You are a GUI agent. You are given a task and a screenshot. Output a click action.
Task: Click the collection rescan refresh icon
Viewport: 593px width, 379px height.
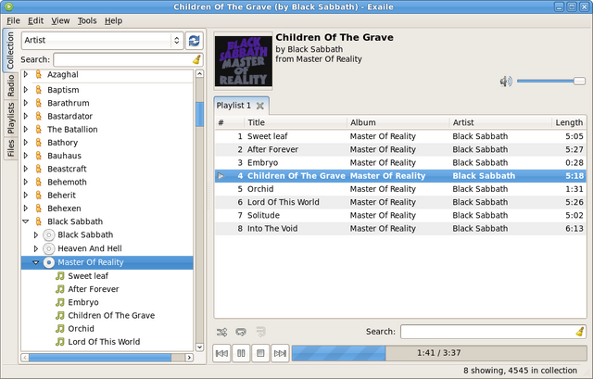point(194,41)
